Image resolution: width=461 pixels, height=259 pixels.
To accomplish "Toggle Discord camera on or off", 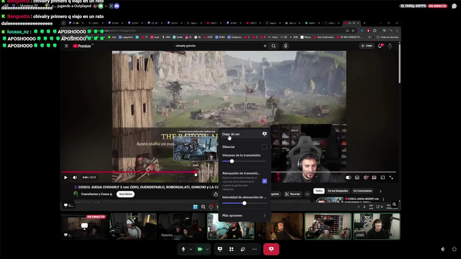I will point(200,249).
